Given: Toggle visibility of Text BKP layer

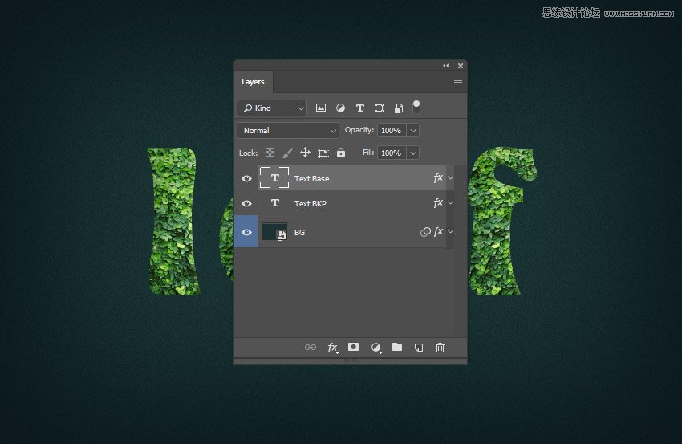Looking at the screenshot, I should pyautogui.click(x=246, y=203).
